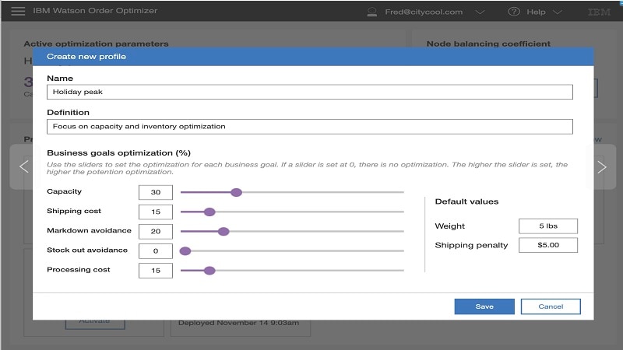This screenshot has height=350, width=623.
Task: Save the new profile
Action: [484, 306]
